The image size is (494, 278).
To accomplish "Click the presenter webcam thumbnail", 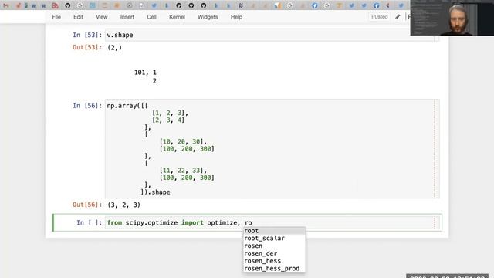I will [452, 18].
